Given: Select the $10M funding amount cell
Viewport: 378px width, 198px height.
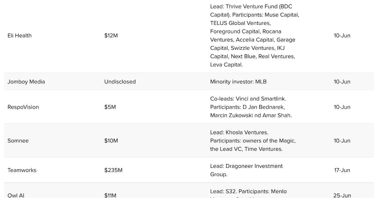Looking at the screenshot, I should [111, 141].
